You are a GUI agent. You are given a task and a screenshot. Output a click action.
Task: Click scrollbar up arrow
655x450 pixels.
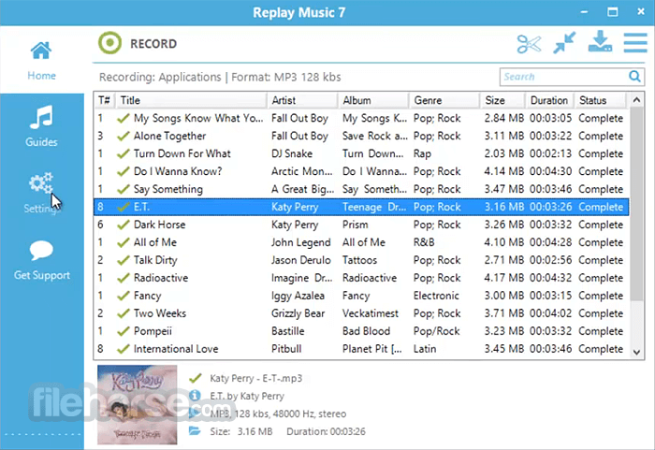pos(636,100)
